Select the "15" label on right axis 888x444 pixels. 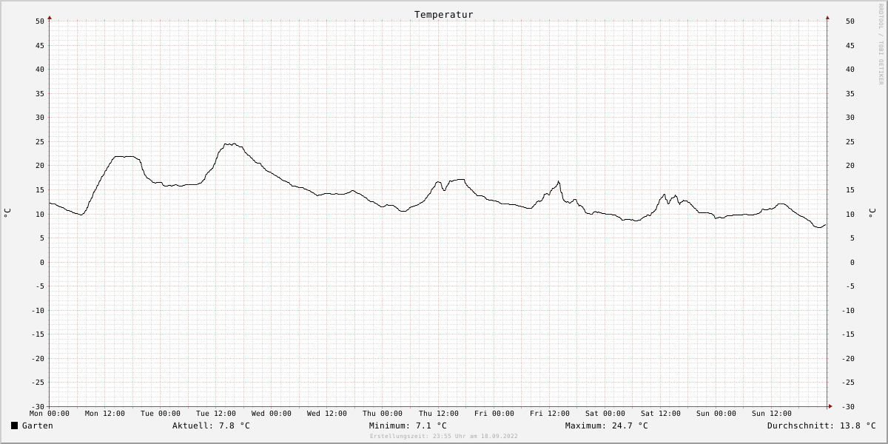(x=850, y=190)
